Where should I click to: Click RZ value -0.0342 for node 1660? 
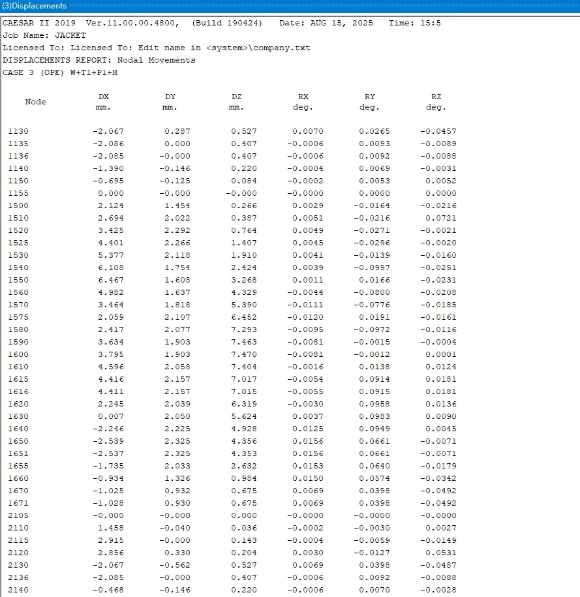coord(438,479)
